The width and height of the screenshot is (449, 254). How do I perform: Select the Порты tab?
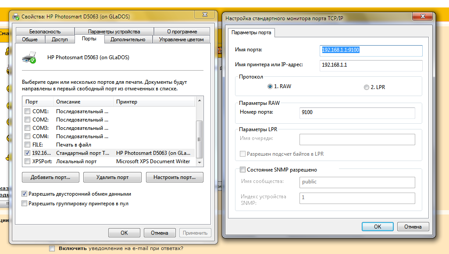(89, 39)
